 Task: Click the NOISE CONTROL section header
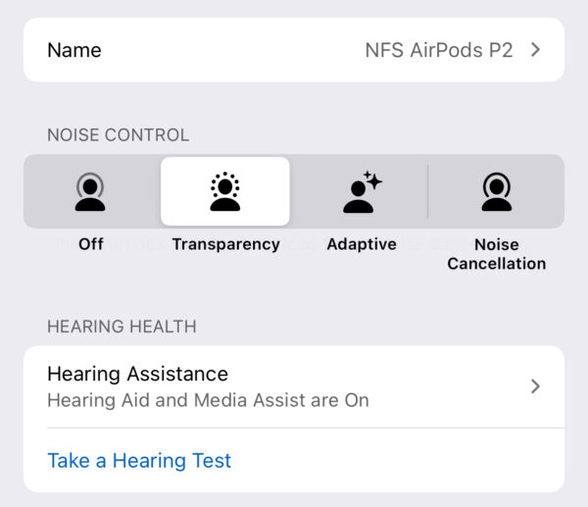coord(119,135)
